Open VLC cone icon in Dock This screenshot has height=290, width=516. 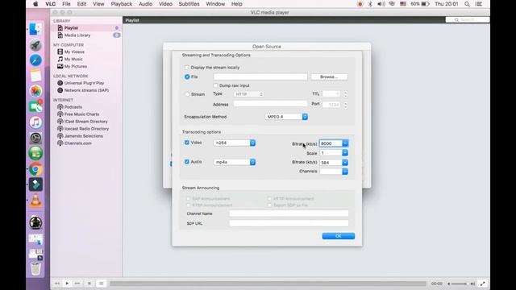click(x=35, y=200)
